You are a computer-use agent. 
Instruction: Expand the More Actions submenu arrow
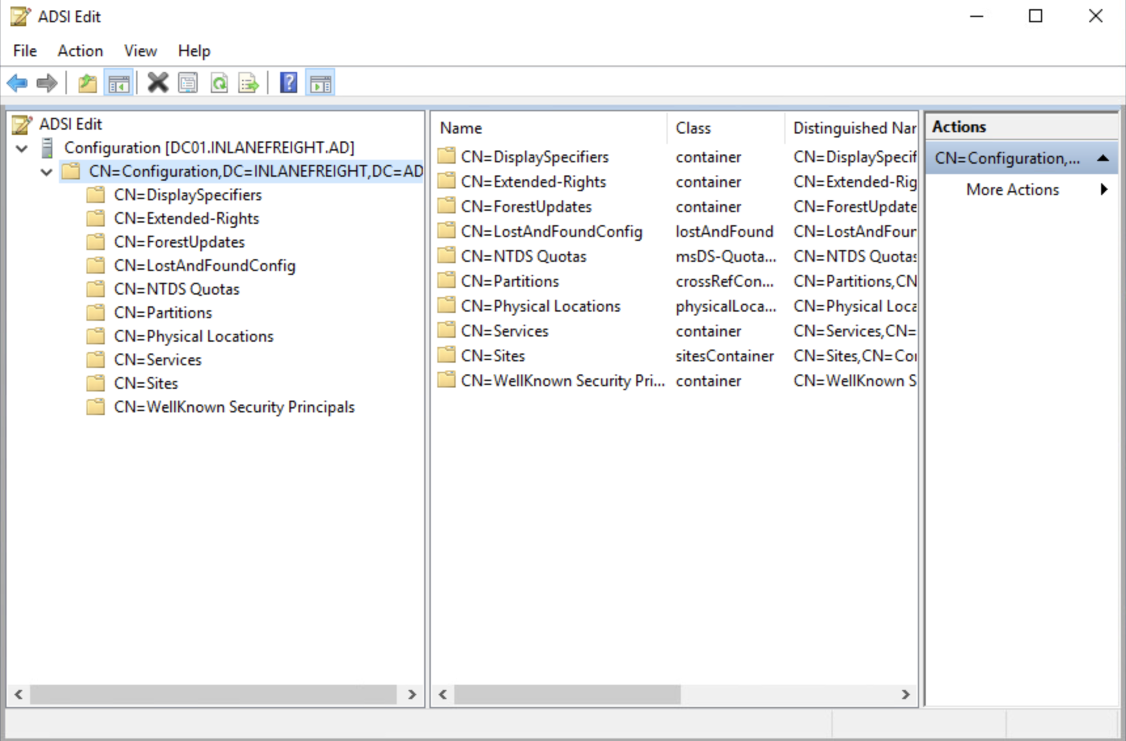point(1104,190)
